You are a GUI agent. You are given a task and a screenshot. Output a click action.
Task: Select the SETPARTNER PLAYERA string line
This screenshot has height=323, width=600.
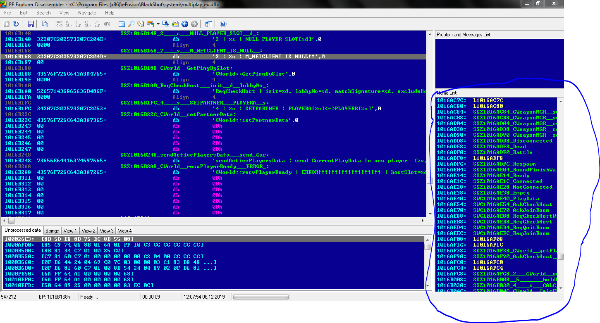(214, 109)
